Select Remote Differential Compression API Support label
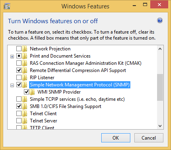The image size is (171, 150). (78, 70)
